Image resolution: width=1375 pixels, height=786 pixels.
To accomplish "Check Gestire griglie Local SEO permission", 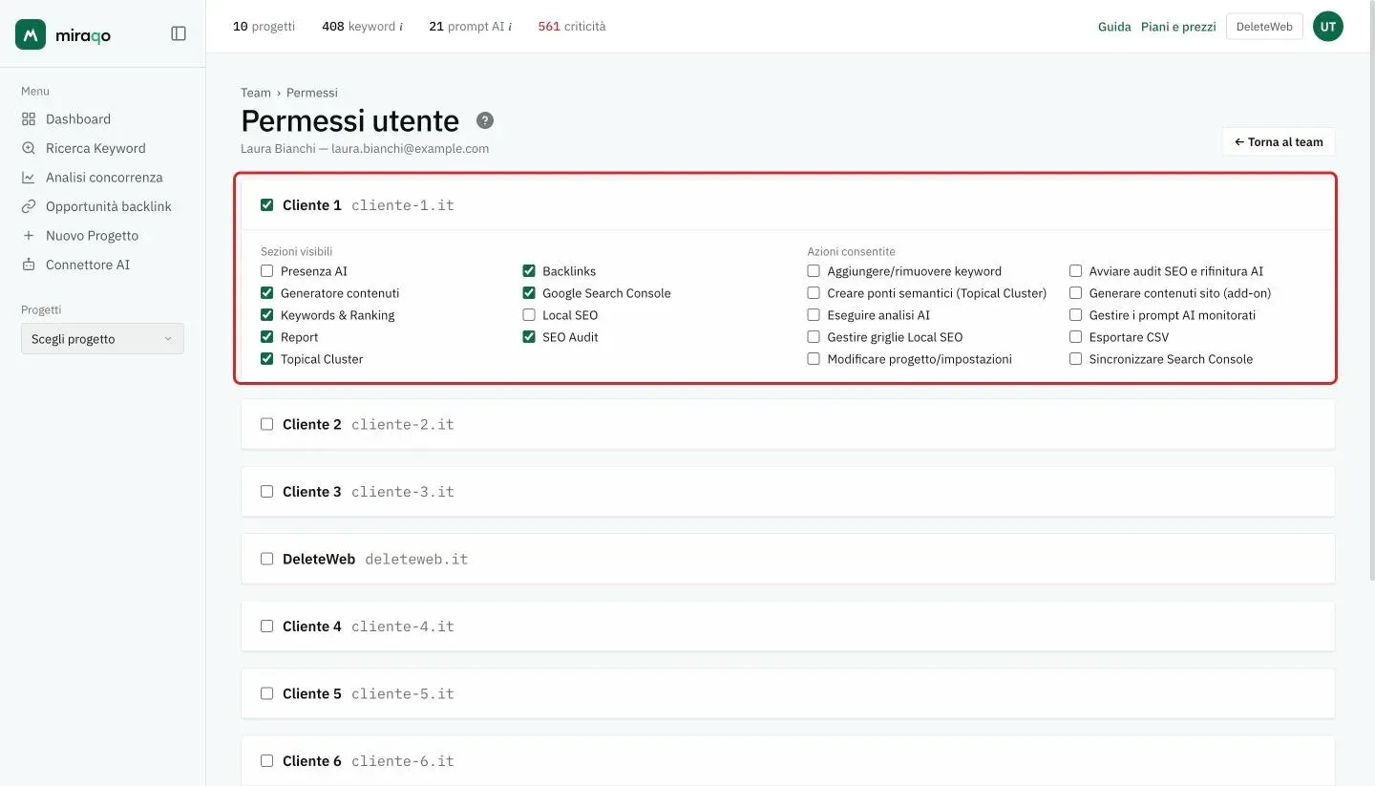I will click(814, 337).
